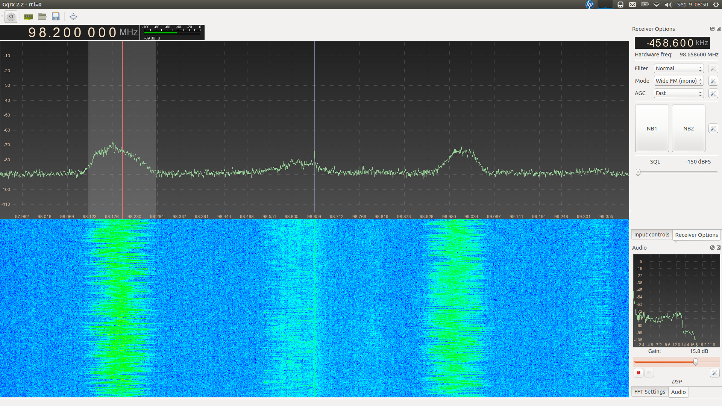Click the audio Gain slider handle

(696, 362)
